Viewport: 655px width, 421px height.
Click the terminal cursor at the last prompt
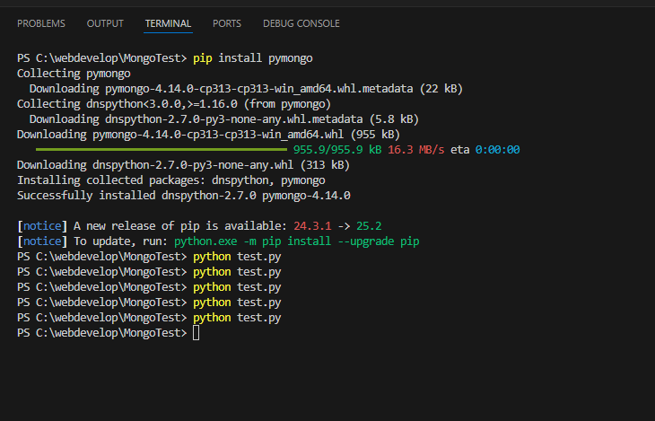[196, 333]
